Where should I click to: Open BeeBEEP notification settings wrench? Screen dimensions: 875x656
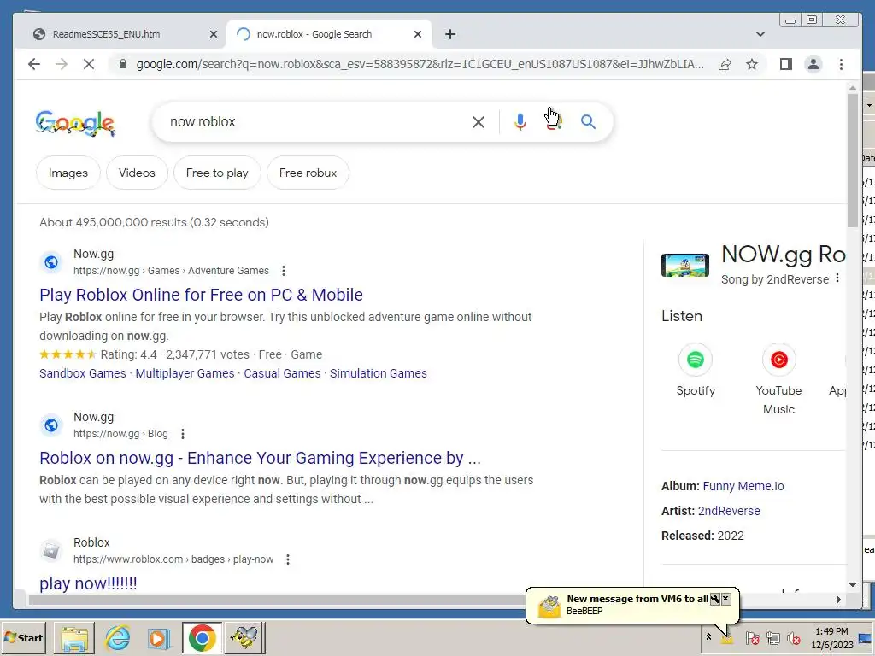click(x=715, y=599)
